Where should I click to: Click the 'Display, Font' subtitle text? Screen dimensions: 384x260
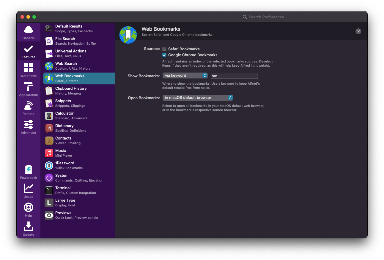[65, 205]
